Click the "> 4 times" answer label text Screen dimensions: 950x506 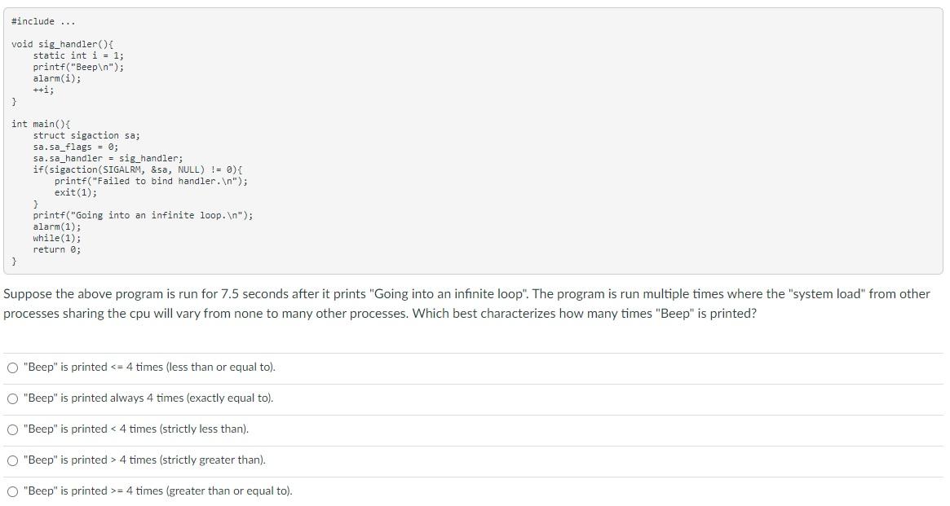(145, 460)
